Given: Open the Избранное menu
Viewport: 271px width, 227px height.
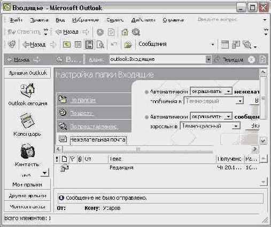Looking at the screenshot, I should coord(86,20).
